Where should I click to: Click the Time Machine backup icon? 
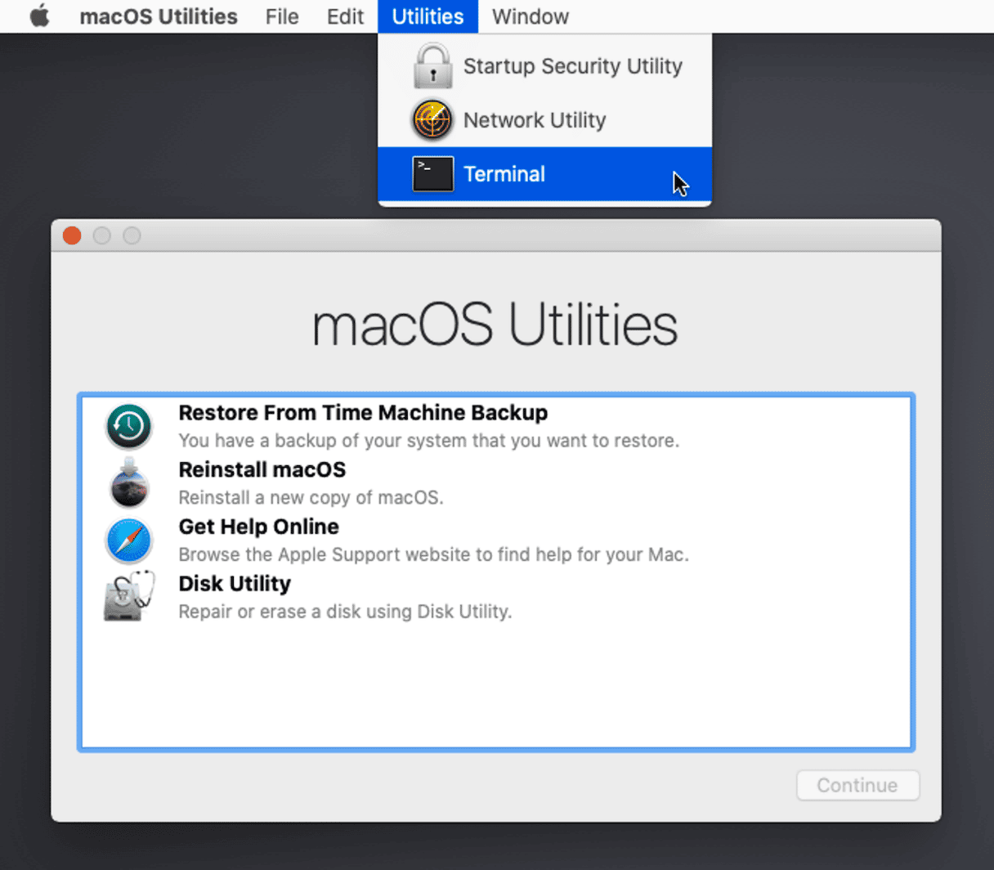point(128,426)
